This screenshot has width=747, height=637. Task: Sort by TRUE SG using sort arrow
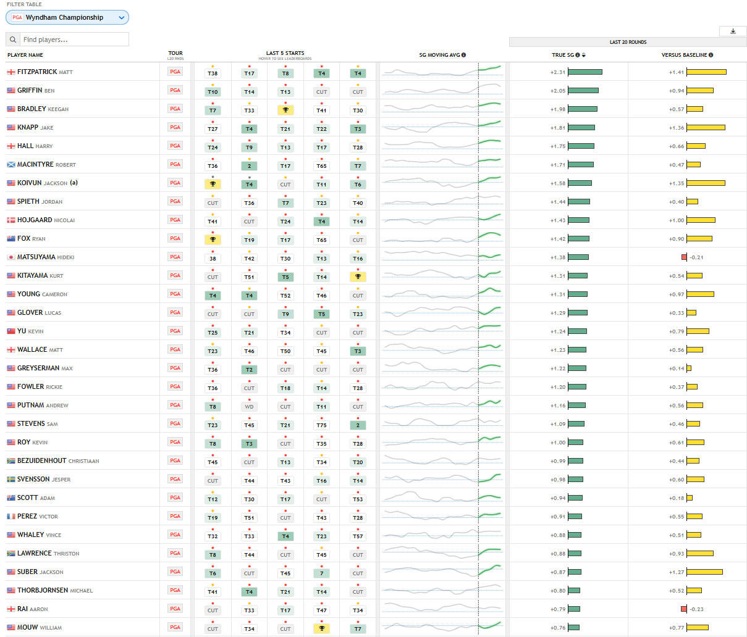pyautogui.click(x=583, y=55)
